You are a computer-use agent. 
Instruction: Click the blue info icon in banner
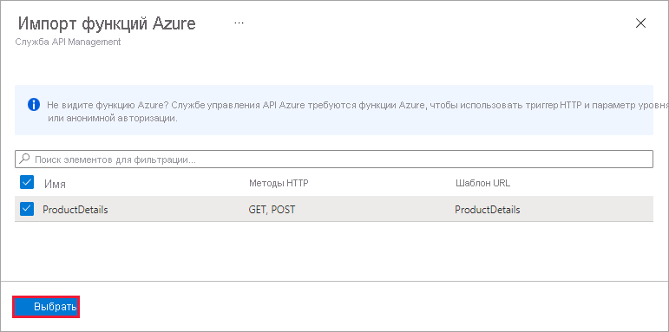click(x=34, y=104)
